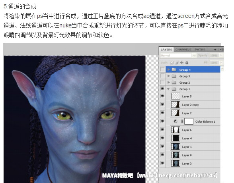Enable lock transparent pixels icon
The height and width of the screenshot is (183, 234).
(172, 63)
